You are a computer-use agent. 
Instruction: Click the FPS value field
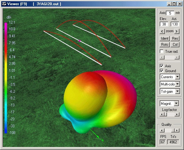pos(163,142)
